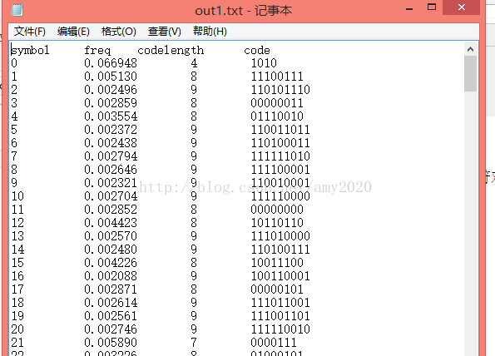Click the code 111010000
Screen dimensions: 495x356
coord(280,236)
